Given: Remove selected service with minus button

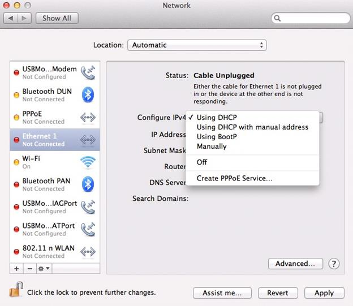Looking at the screenshot, I should coord(29,268).
